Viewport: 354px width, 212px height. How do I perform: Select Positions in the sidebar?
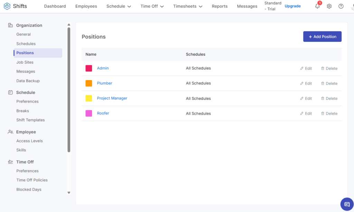coord(38,53)
